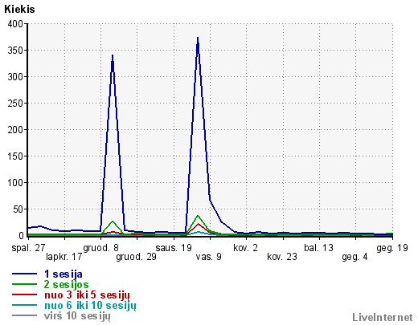Screen dimensions: 418x325
Task: Select the 'virš 10 sesijų' legend label
Action: coord(77,316)
